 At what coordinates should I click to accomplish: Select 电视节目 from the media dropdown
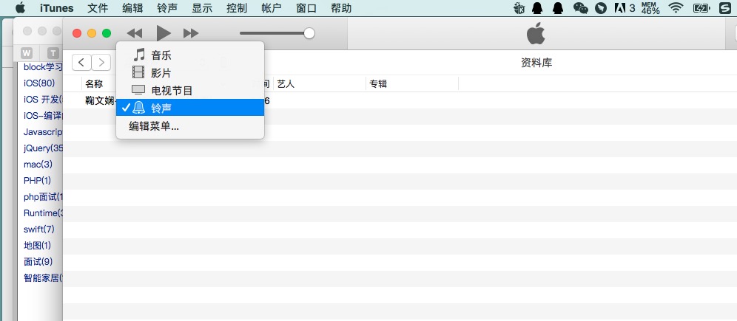[x=190, y=91]
